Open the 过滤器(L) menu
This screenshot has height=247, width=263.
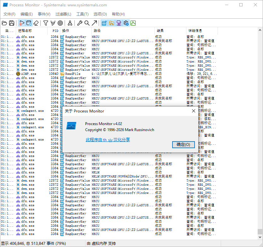click(63, 14)
